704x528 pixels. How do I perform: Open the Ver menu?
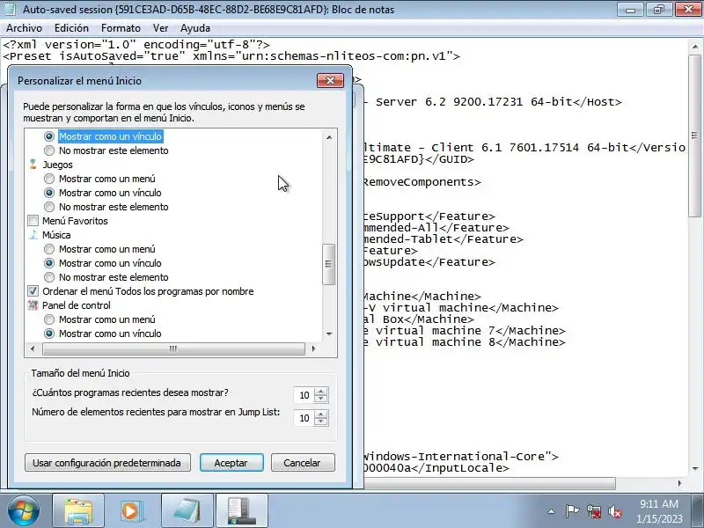point(160,28)
